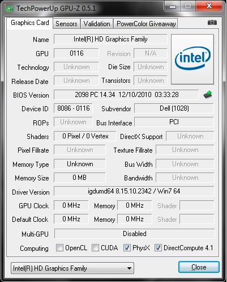227x282 pixels.
Task: Enable the CUDA checkbox
Action: click(x=95, y=247)
